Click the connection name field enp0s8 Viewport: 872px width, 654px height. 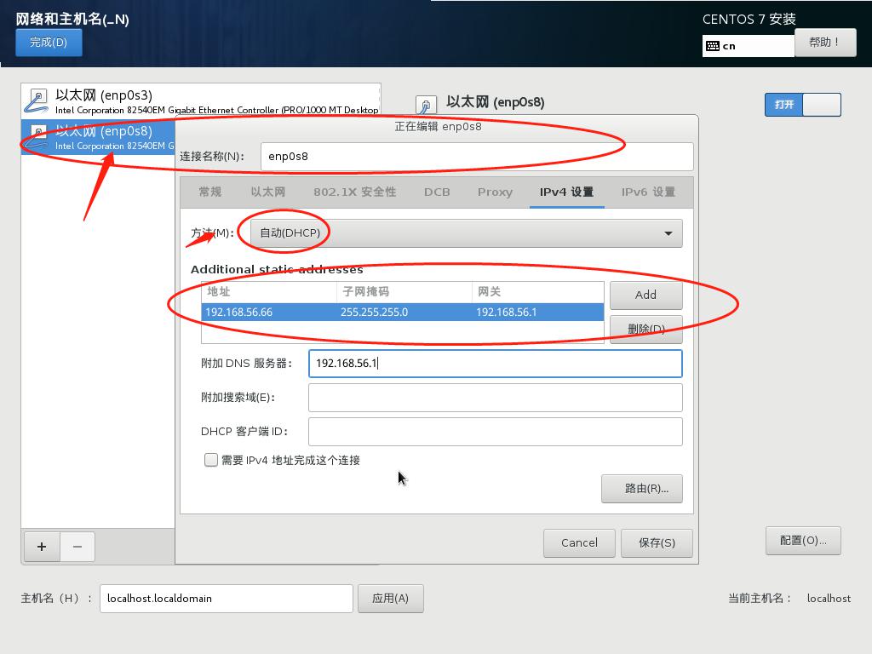(x=477, y=157)
